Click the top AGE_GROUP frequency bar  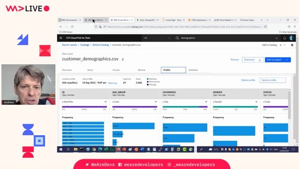(133, 126)
